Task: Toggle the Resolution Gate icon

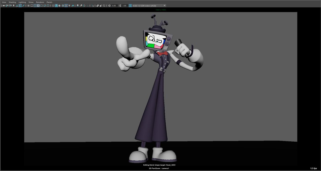Action: [x=35, y=6]
